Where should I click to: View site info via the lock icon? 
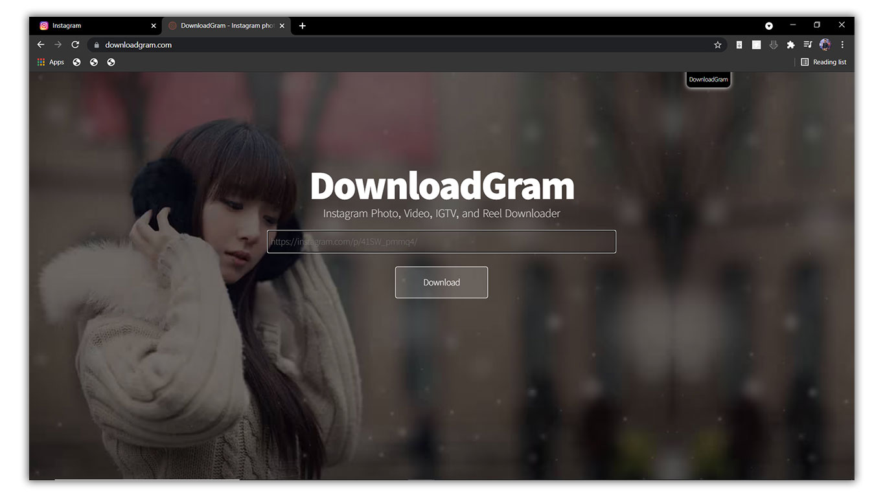point(97,45)
